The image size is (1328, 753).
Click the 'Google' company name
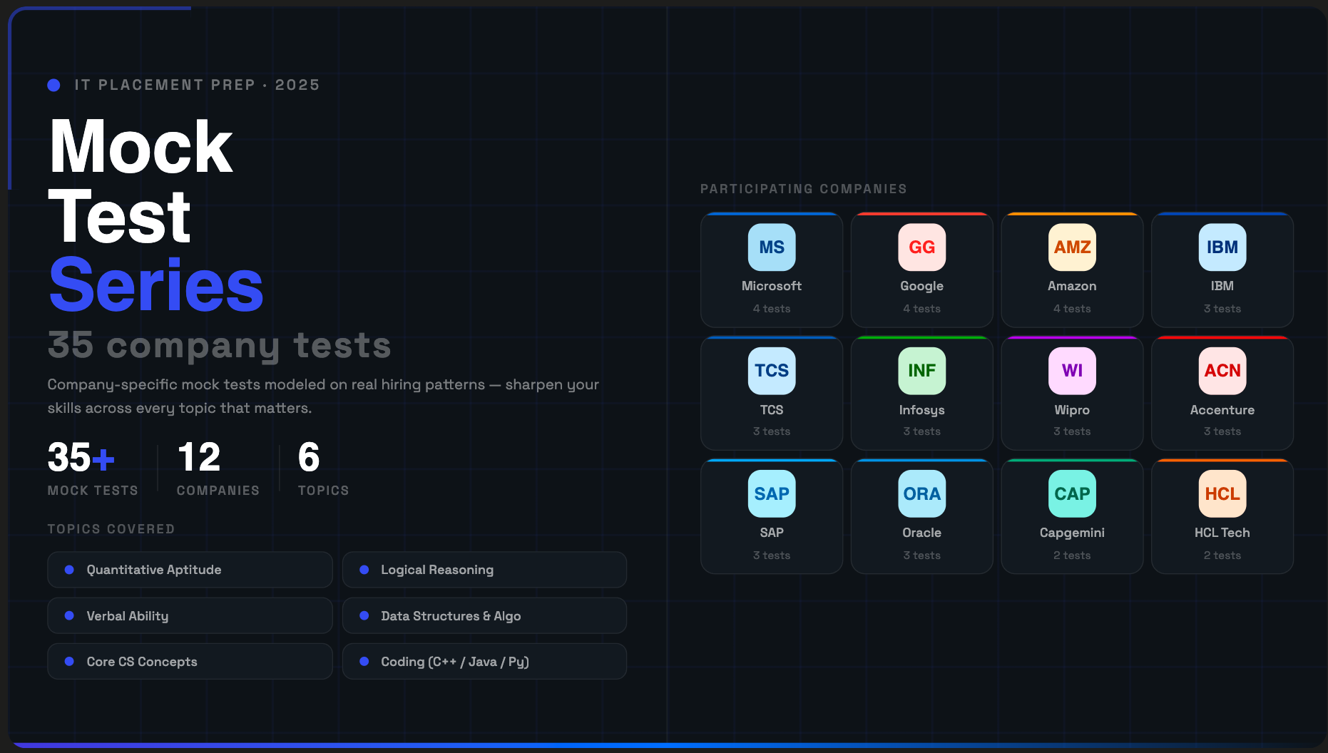coord(921,286)
